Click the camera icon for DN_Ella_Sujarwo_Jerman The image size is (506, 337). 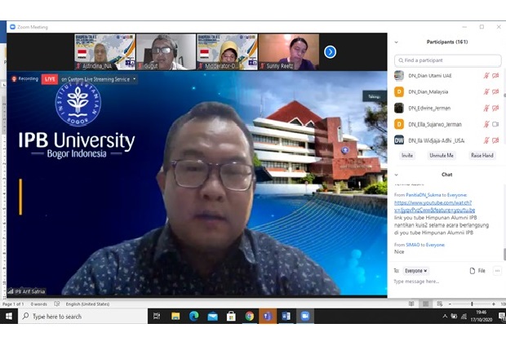(x=495, y=124)
